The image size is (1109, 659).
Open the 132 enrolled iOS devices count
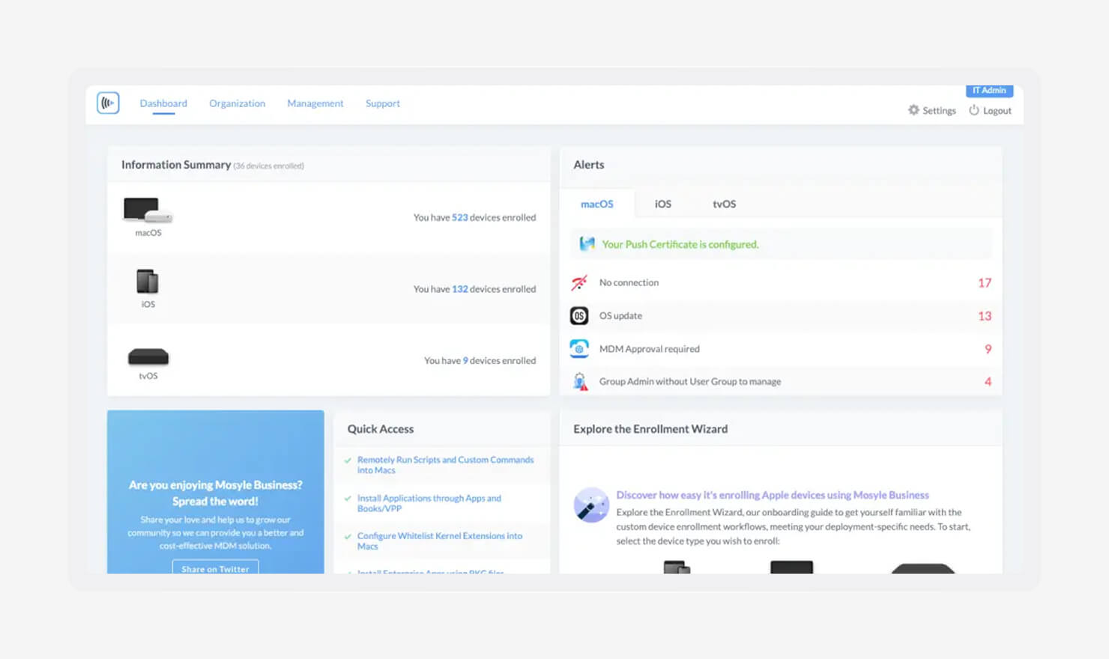(x=459, y=289)
